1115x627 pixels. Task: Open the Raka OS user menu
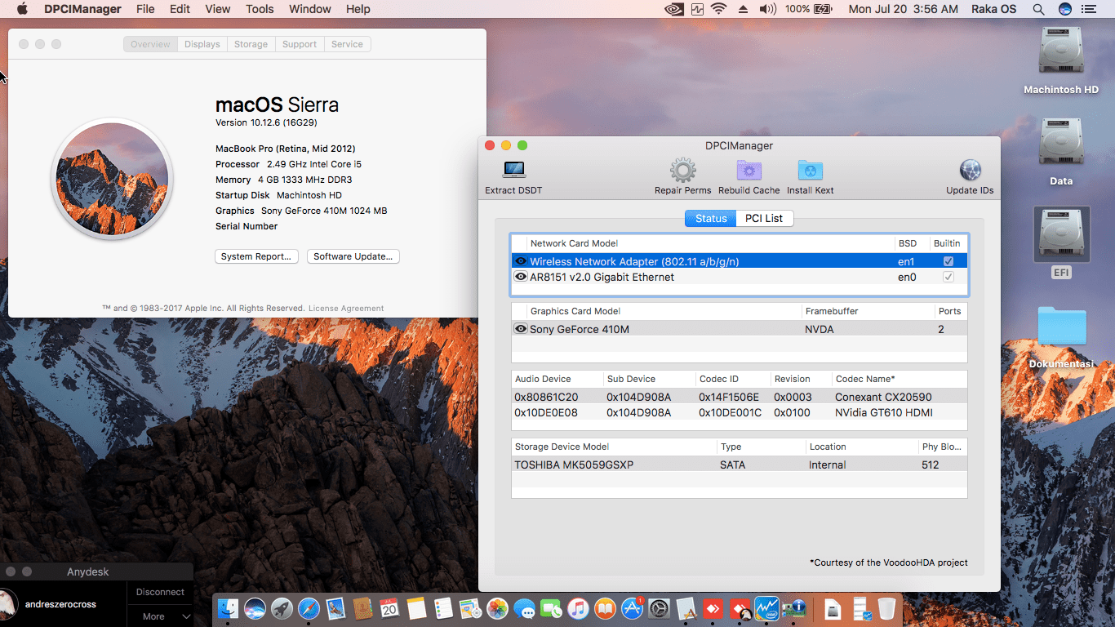[993, 9]
